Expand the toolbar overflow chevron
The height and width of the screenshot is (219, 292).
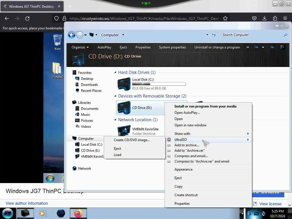(248, 47)
